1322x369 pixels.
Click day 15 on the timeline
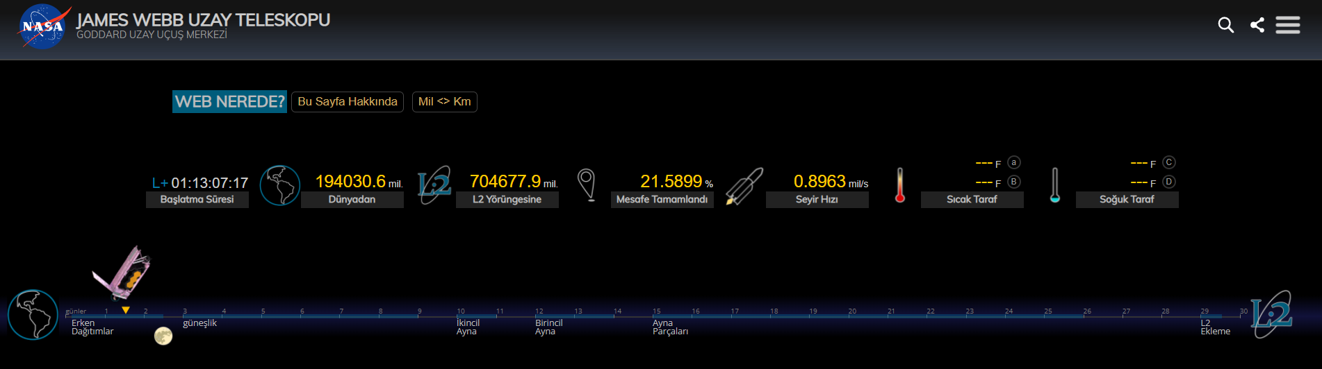tap(657, 311)
